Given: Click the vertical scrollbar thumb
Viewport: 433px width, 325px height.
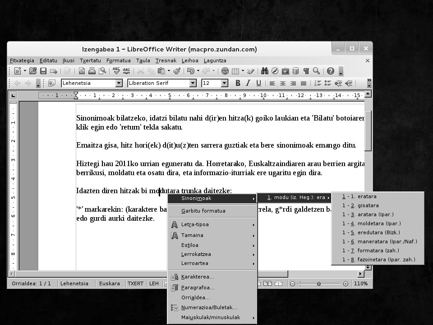Looking at the screenshot, I should [x=368, y=130].
